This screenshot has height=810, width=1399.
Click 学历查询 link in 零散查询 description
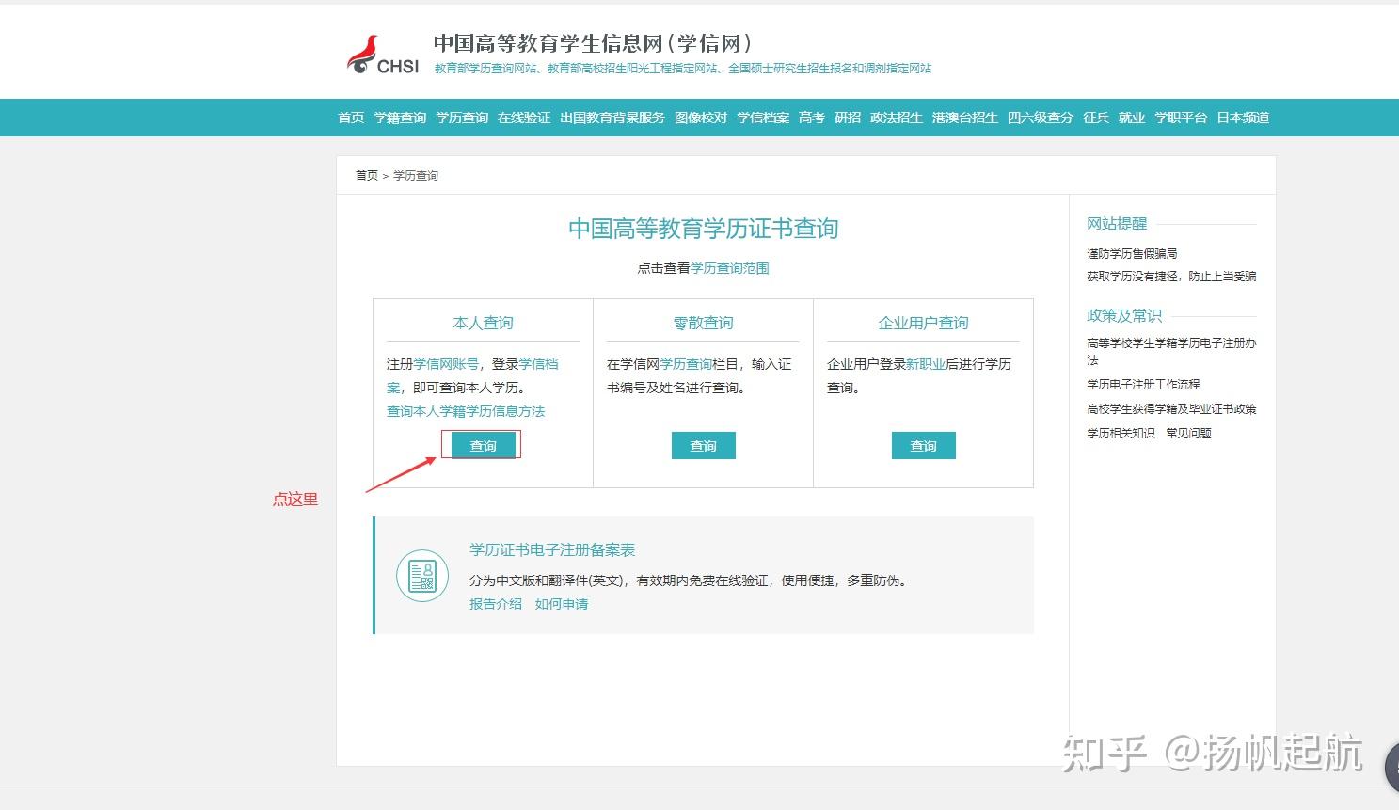click(686, 364)
